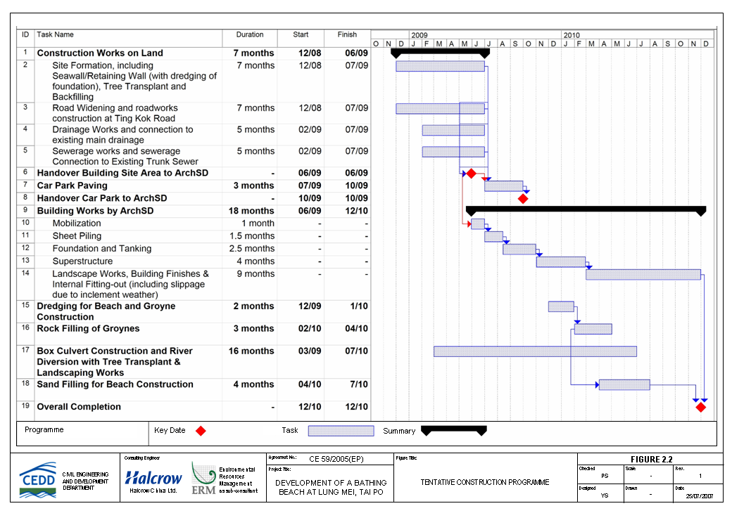Click the Site Formation task bar in Gantt chart
The image size is (732, 506).
[440, 66]
